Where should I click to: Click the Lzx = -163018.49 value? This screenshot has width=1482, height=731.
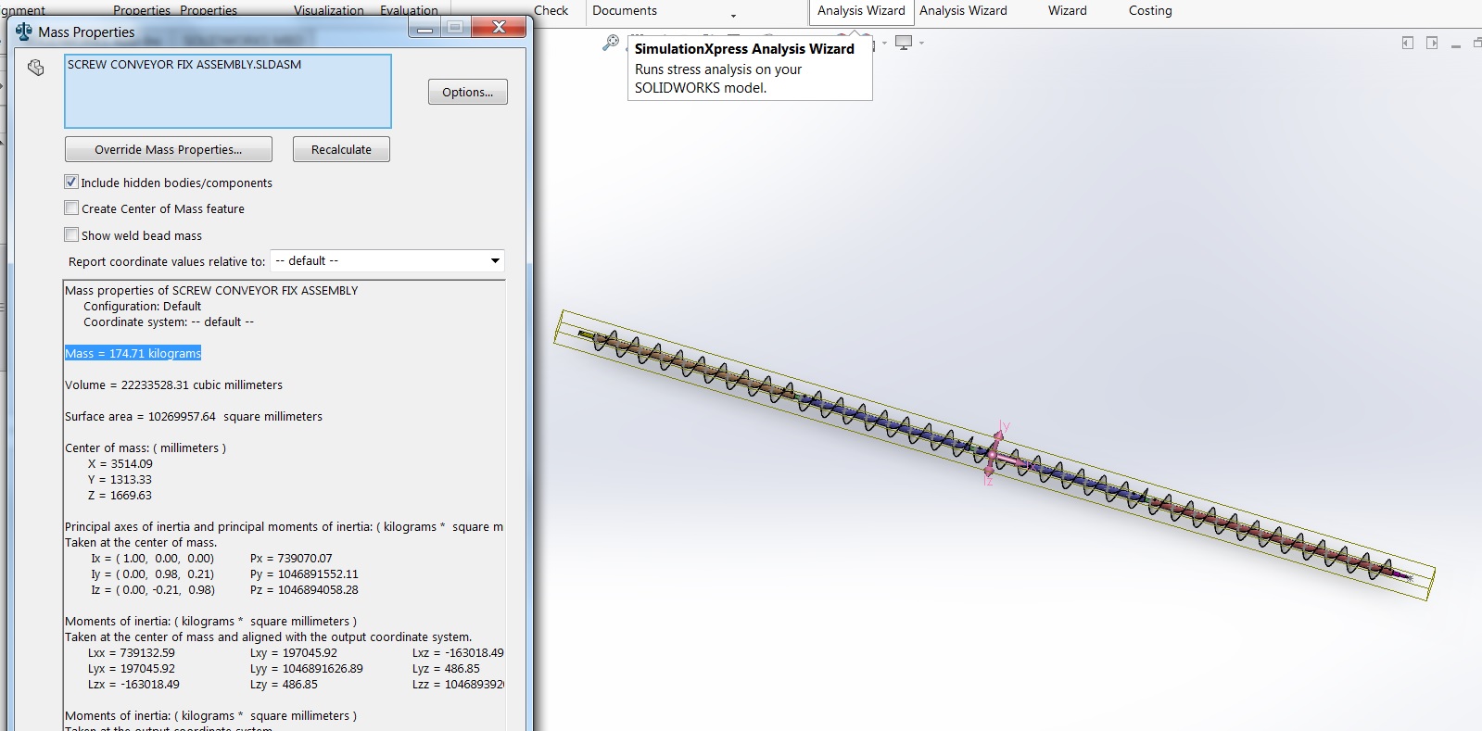pos(133,684)
